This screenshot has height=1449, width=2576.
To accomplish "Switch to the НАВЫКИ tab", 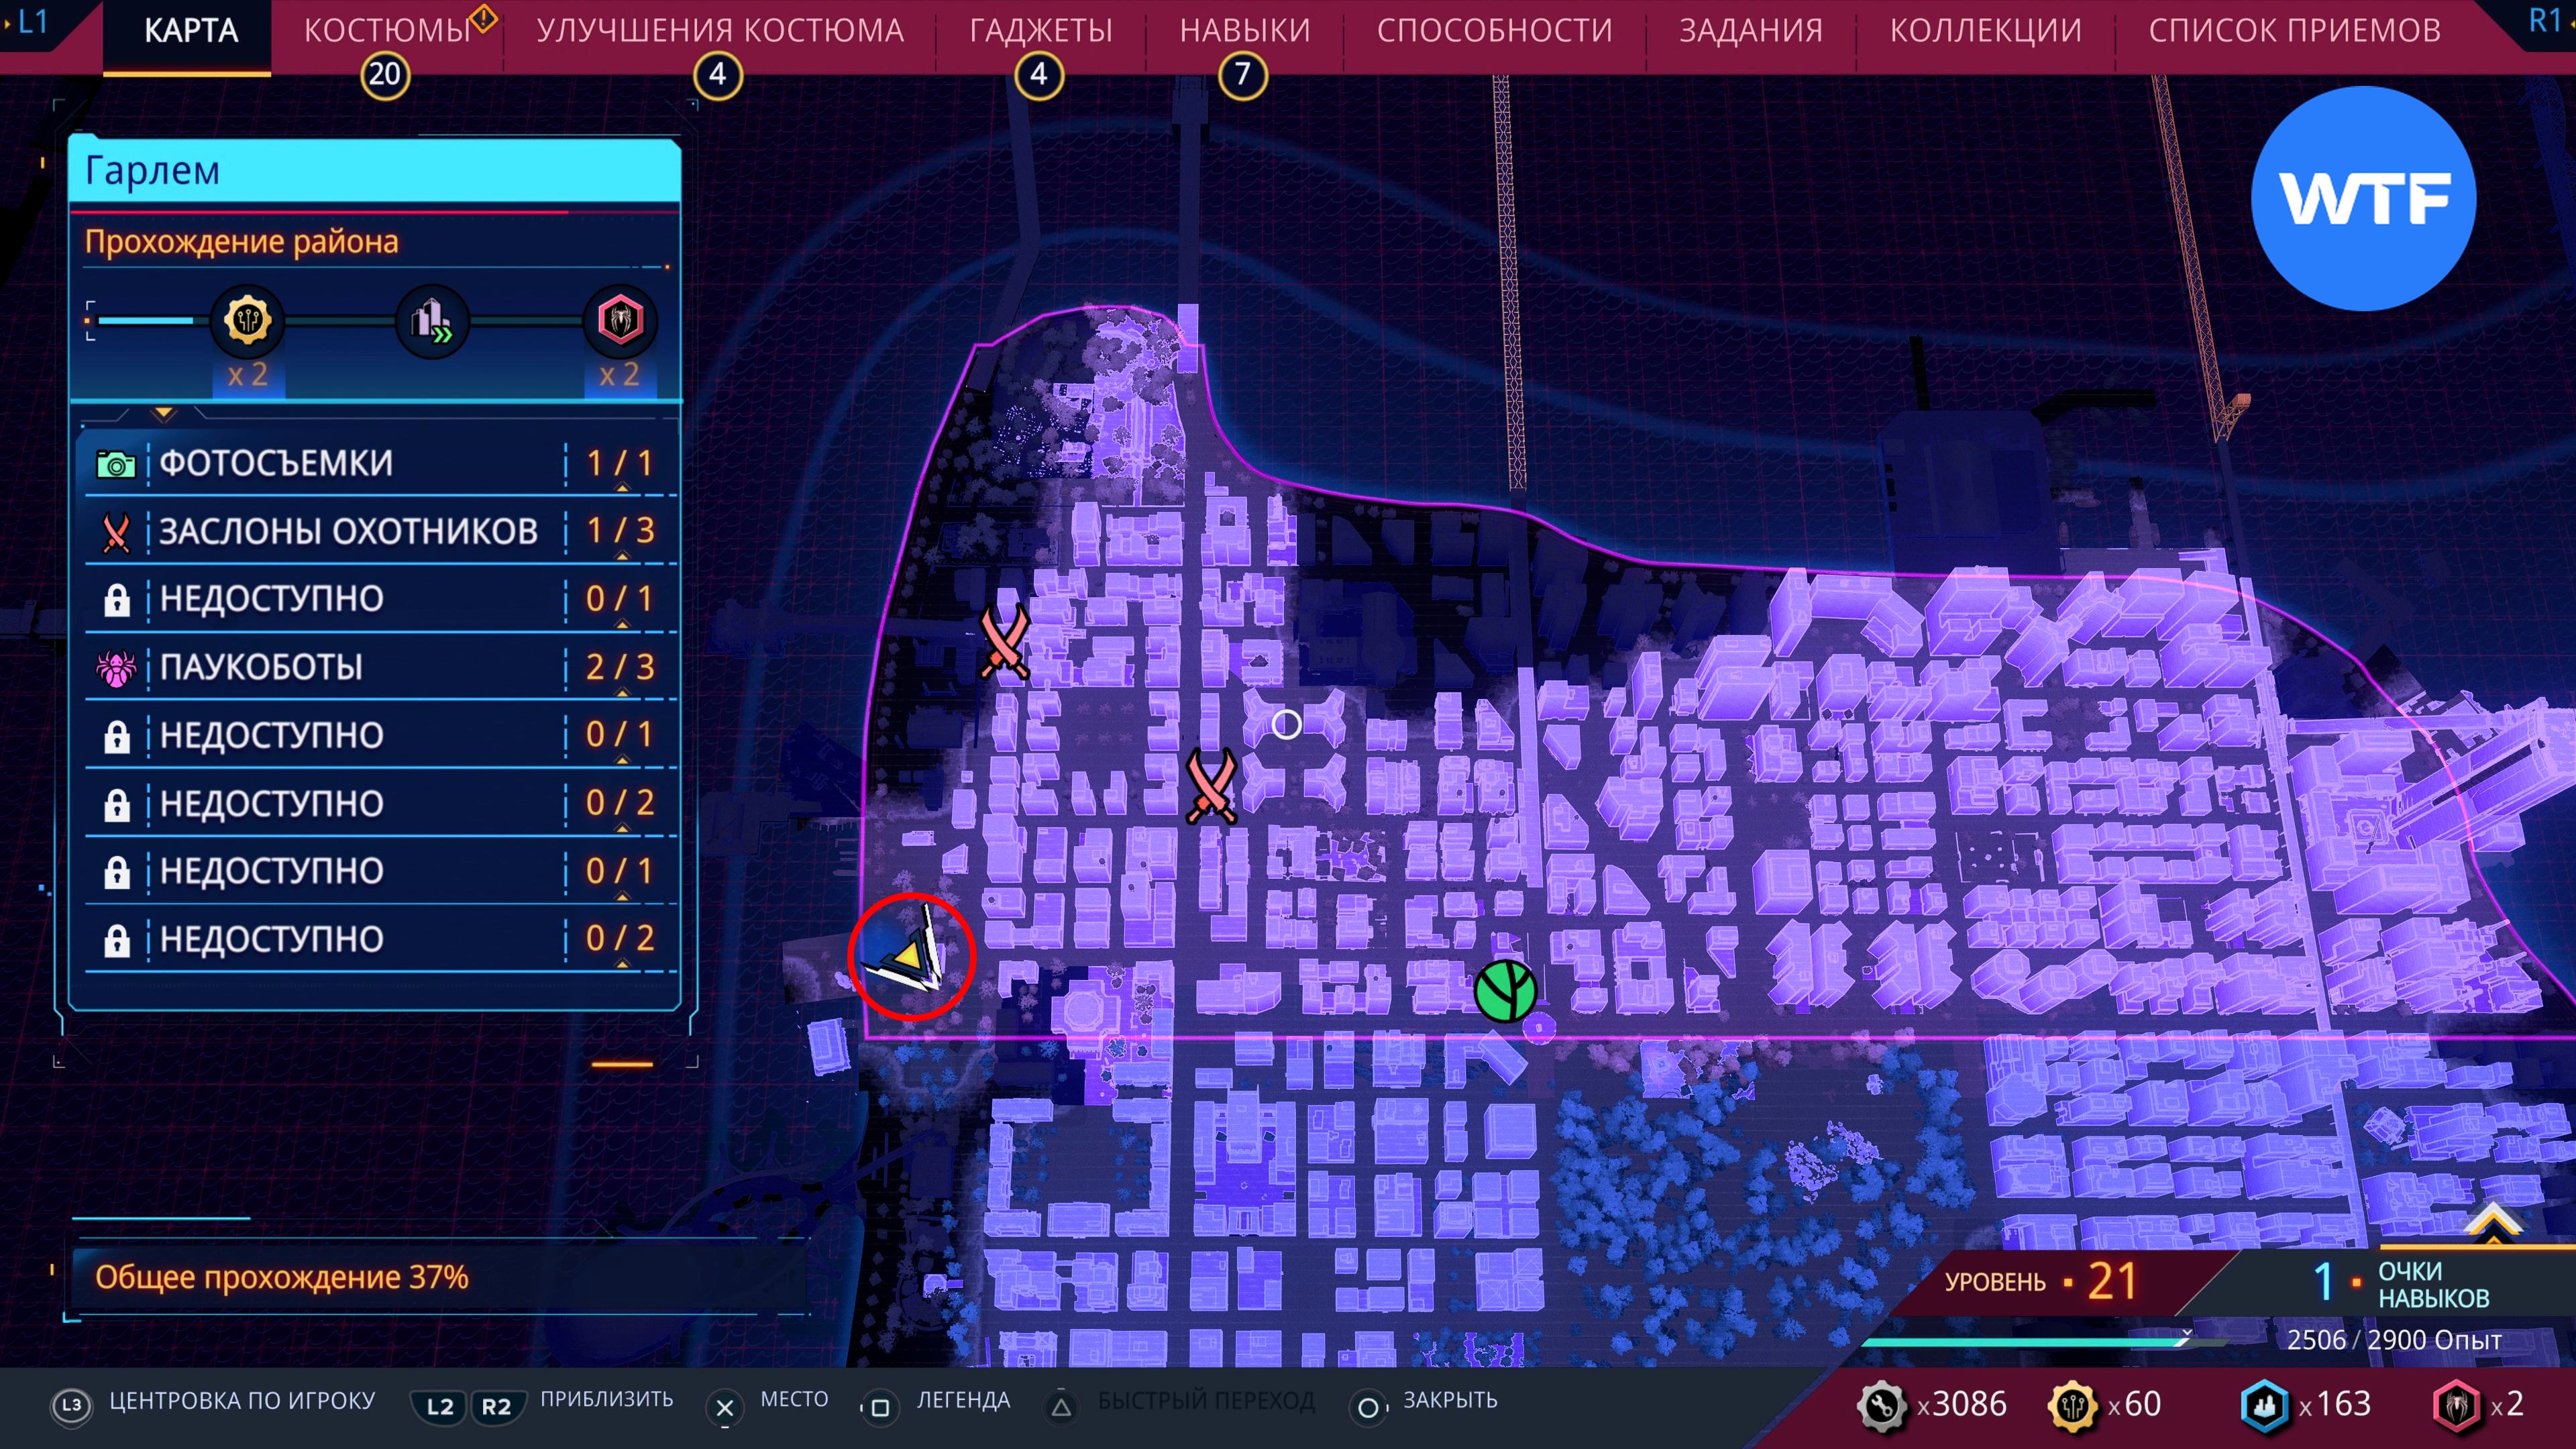I will (x=1244, y=31).
